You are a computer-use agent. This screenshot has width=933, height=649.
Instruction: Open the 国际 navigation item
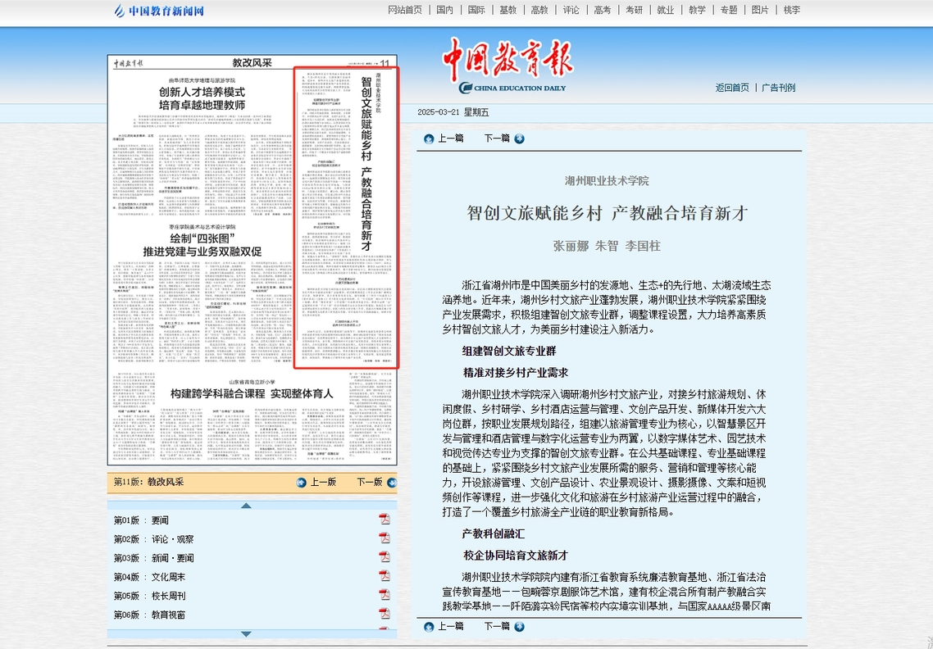point(476,10)
